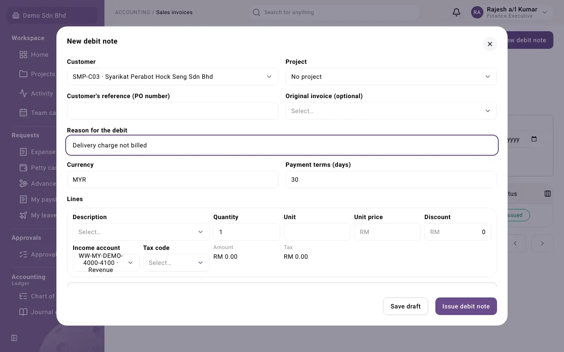Click the Payment terms days field
Viewport: 564px width, 352px height.
391,180
